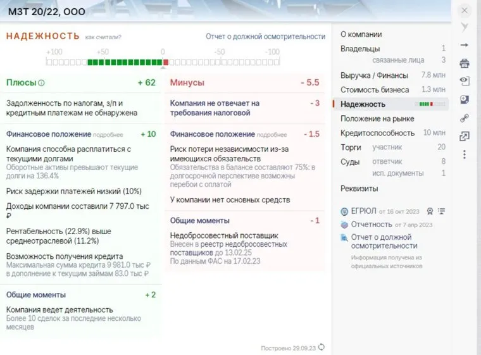481x355 pixels.
Task: Open the three-dot more options menu
Action: pos(465,154)
